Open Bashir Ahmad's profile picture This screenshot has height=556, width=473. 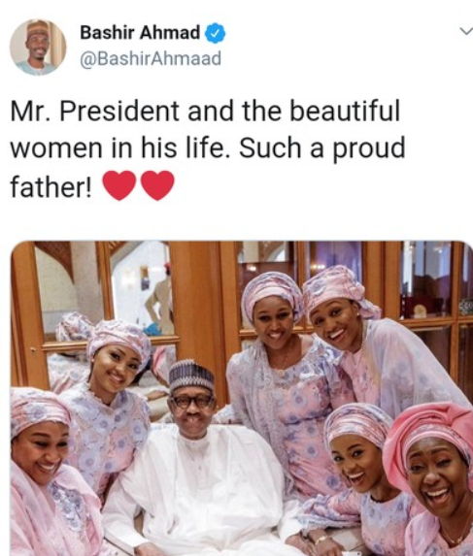38,48
